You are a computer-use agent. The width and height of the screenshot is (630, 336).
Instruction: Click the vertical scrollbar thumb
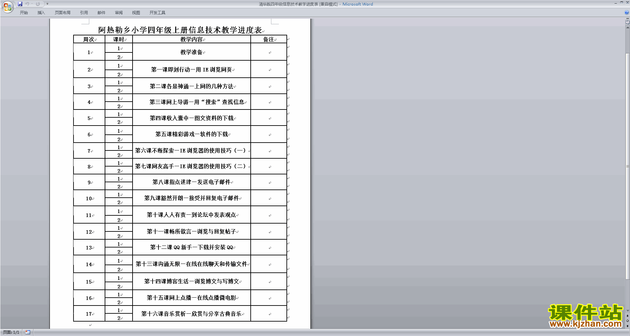coord(627,166)
